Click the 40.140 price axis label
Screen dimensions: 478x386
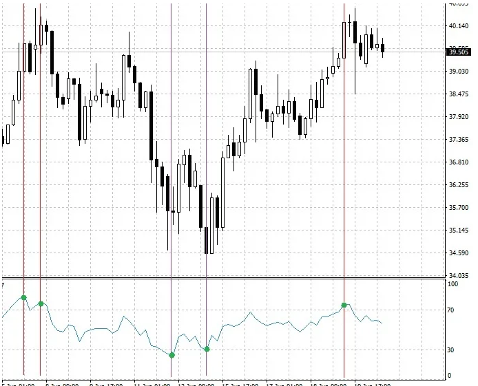coord(458,25)
